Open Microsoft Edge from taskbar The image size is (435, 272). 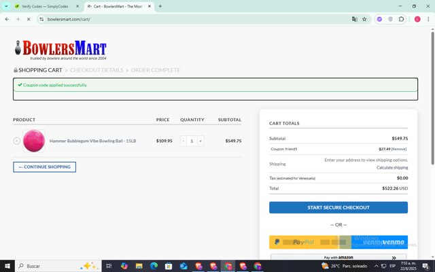tap(154, 266)
